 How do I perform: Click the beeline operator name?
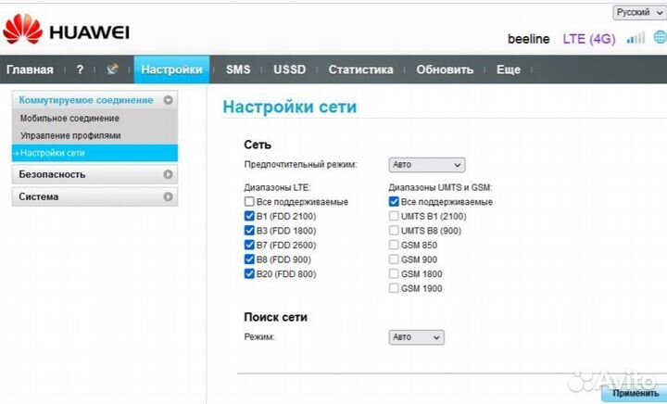[x=528, y=39]
